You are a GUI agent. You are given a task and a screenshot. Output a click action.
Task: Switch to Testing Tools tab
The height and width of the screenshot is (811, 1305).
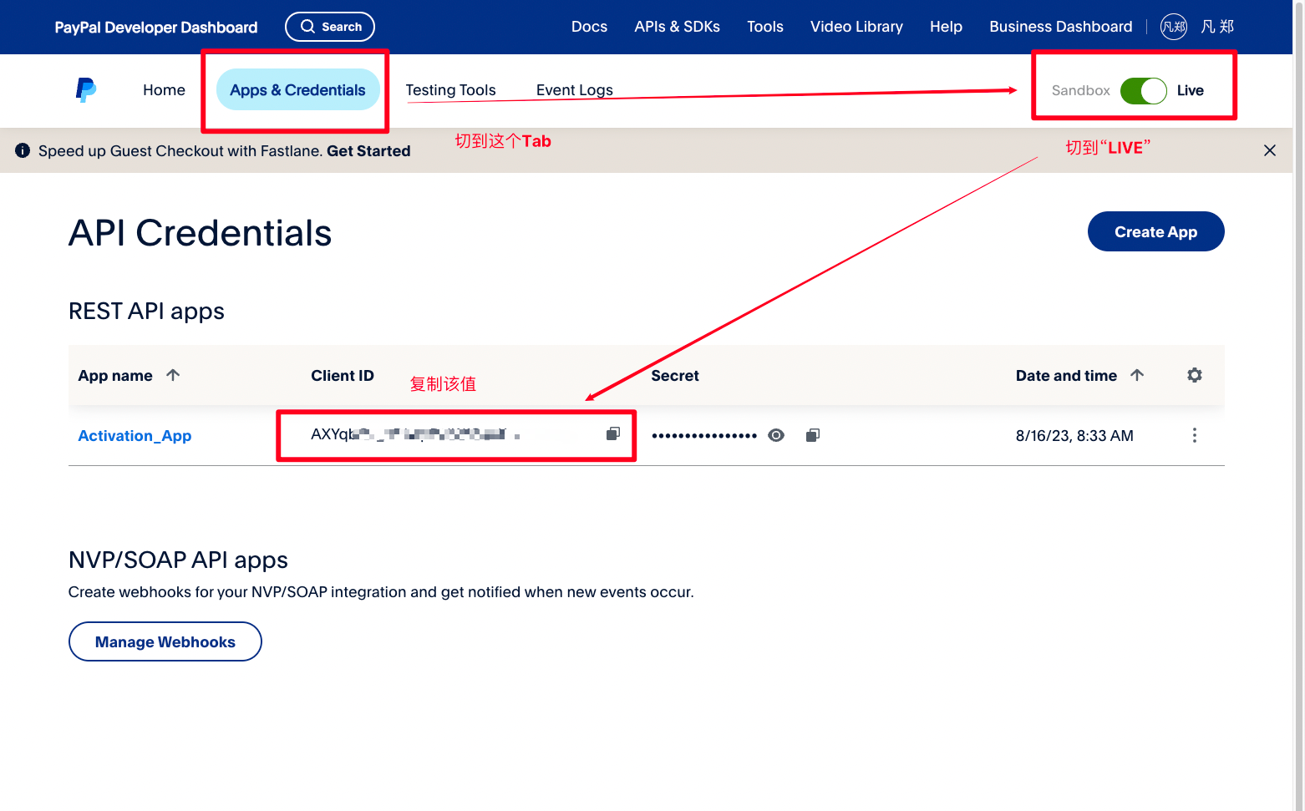pos(450,90)
